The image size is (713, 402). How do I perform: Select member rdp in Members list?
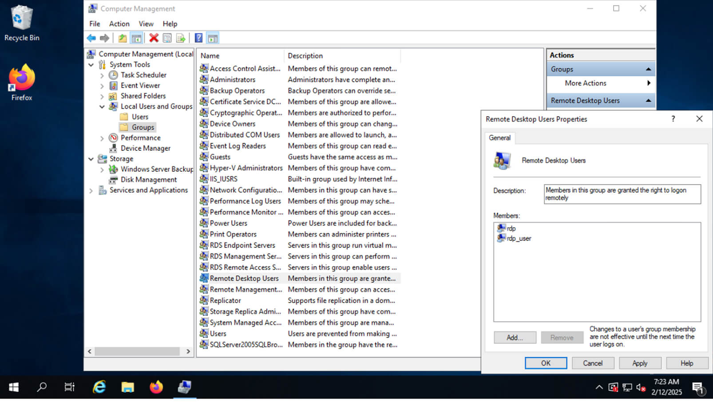point(507,229)
